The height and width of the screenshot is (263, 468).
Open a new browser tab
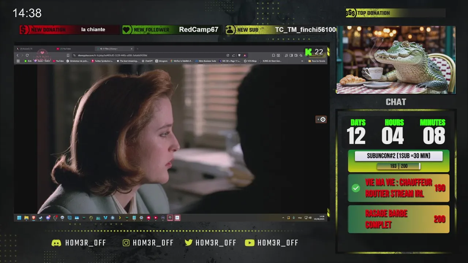point(137,49)
